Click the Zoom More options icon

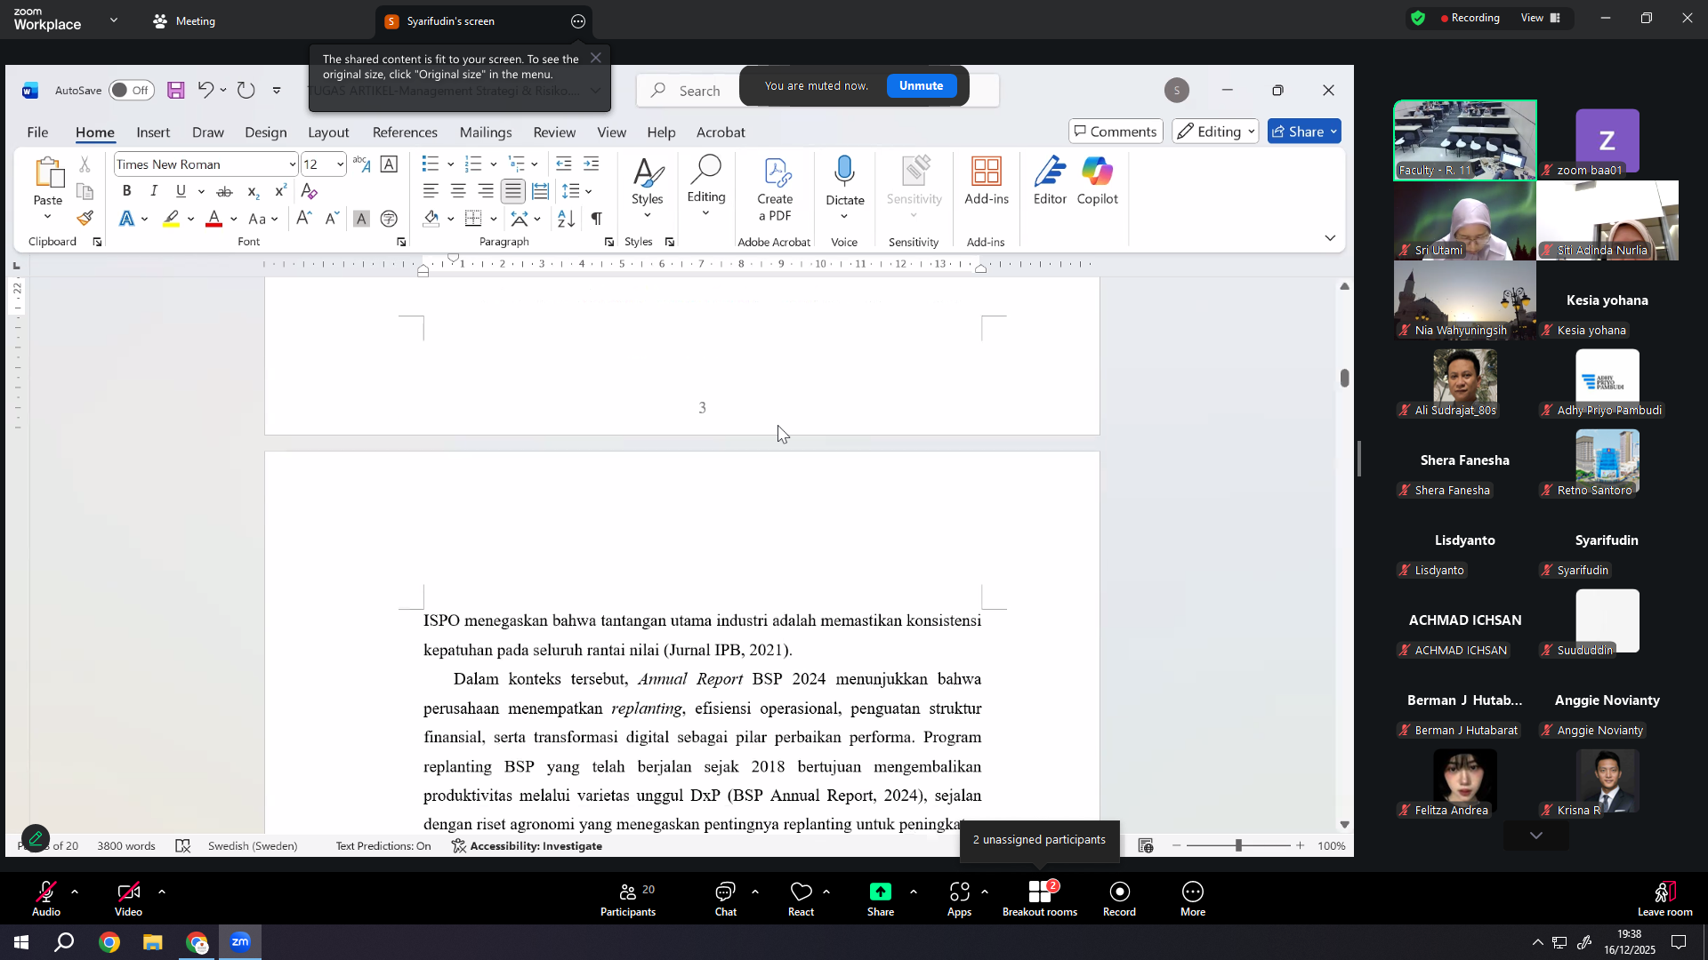click(x=1193, y=899)
